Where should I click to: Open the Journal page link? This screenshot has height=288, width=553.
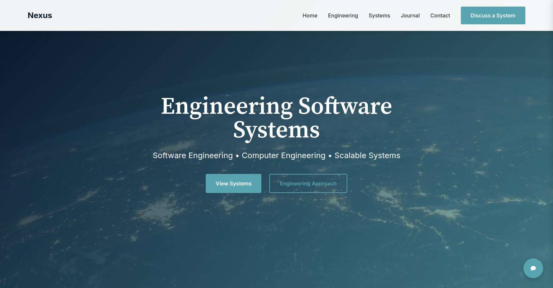[x=410, y=15]
